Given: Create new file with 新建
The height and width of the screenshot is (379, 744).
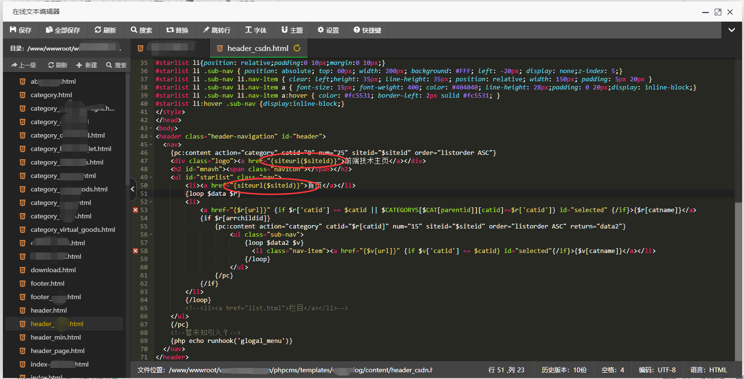Looking at the screenshot, I should pos(87,65).
